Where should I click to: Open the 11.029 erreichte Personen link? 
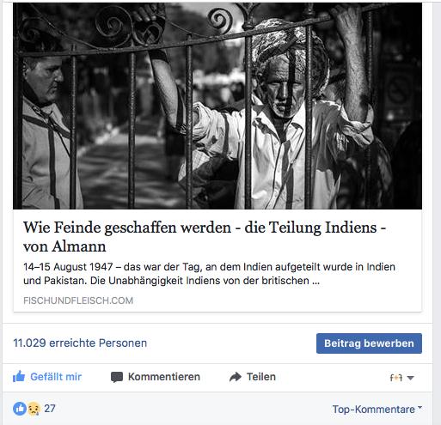tap(80, 343)
